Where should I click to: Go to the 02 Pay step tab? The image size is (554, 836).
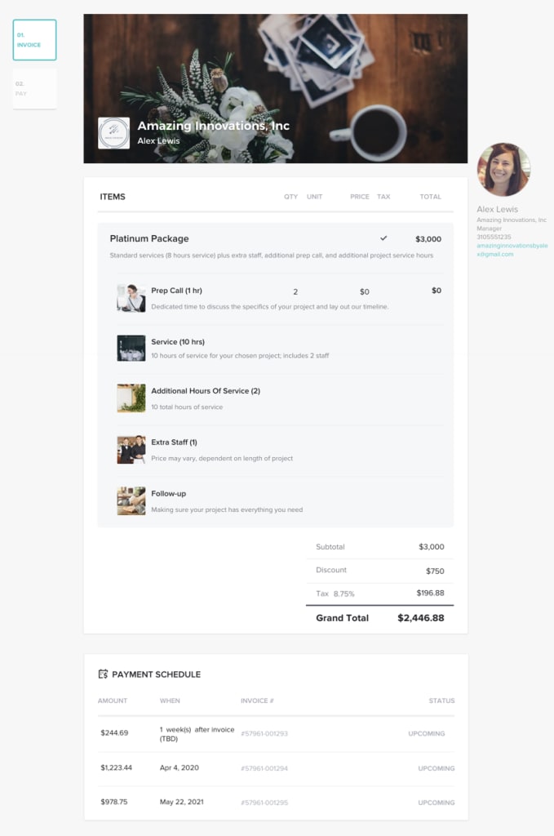(34, 88)
